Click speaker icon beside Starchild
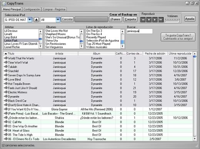 5,71
